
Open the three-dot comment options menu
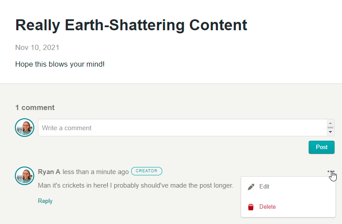tap(331, 171)
